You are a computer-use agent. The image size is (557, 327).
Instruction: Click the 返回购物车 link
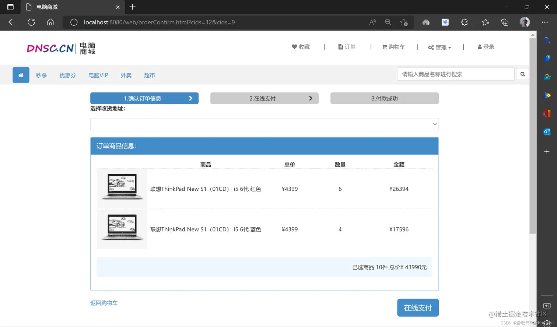click(104, 303)
